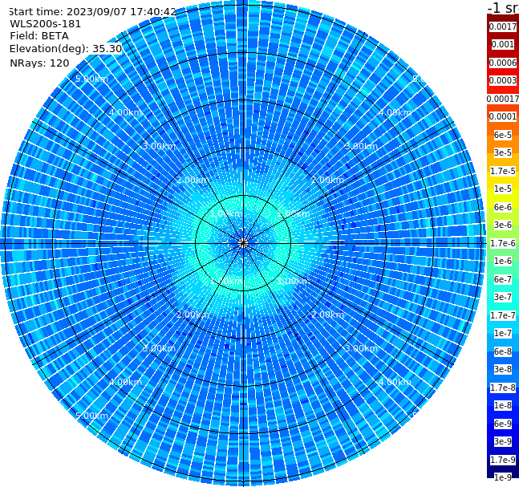This screenshot has width=519, height=487.
Task: Pick the 0.0003 colorbar value
Action: click(503, 80)
